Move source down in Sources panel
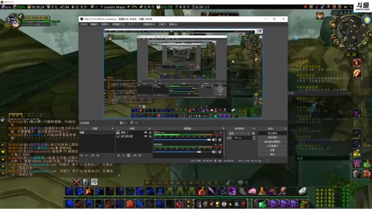 [140, 156]
